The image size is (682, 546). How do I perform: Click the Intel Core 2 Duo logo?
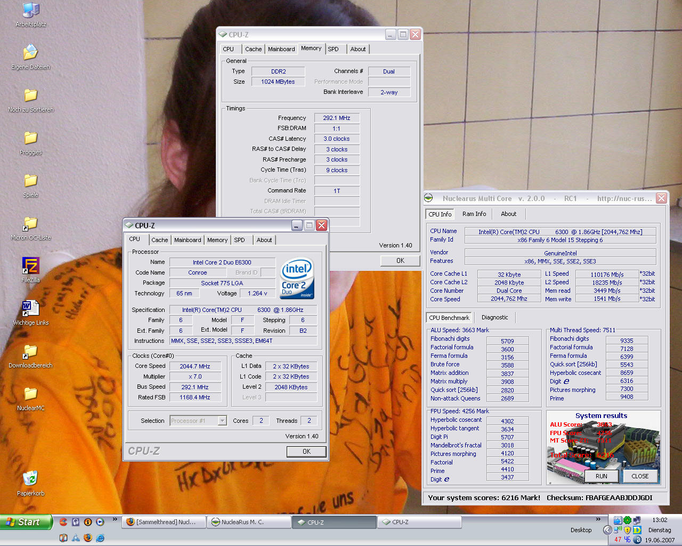coord(297,278)
